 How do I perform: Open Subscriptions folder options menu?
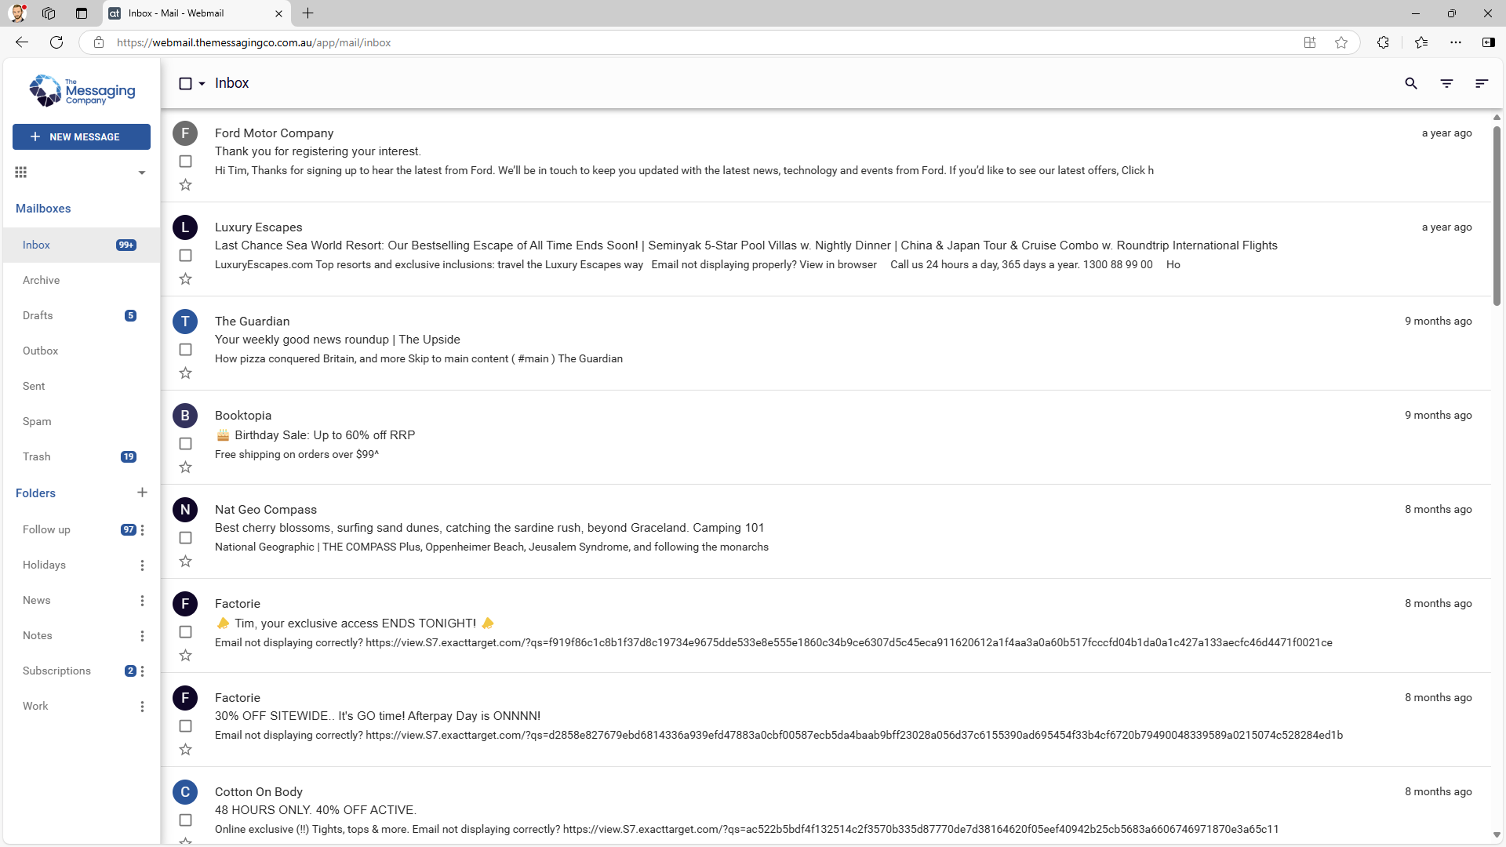(142, 671)
